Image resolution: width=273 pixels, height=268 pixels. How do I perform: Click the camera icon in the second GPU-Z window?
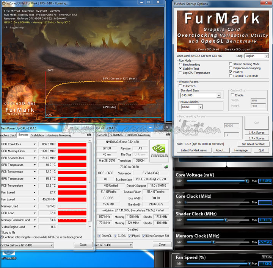tap(168, 134)
